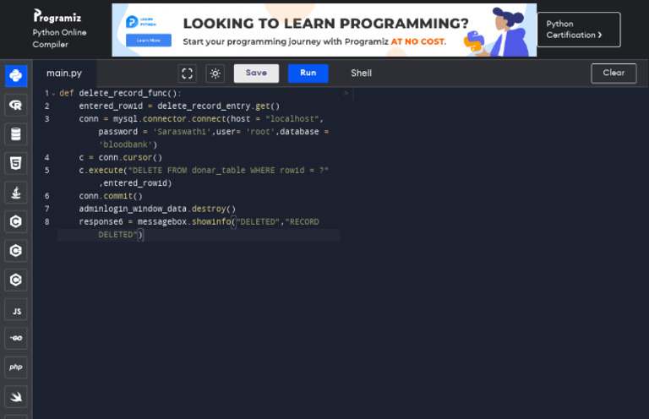This screenshot has height=419, width=649.
Task: Click the 'entered_rowid = delete_record_entry.get()' line
Action: point(179,106)
